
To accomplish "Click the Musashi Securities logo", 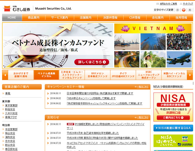I will (17, 9).
